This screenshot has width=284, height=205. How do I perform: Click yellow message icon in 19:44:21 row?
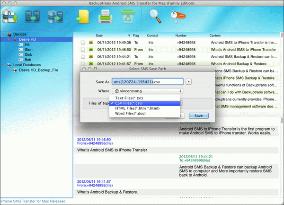(x=91, y=57)
